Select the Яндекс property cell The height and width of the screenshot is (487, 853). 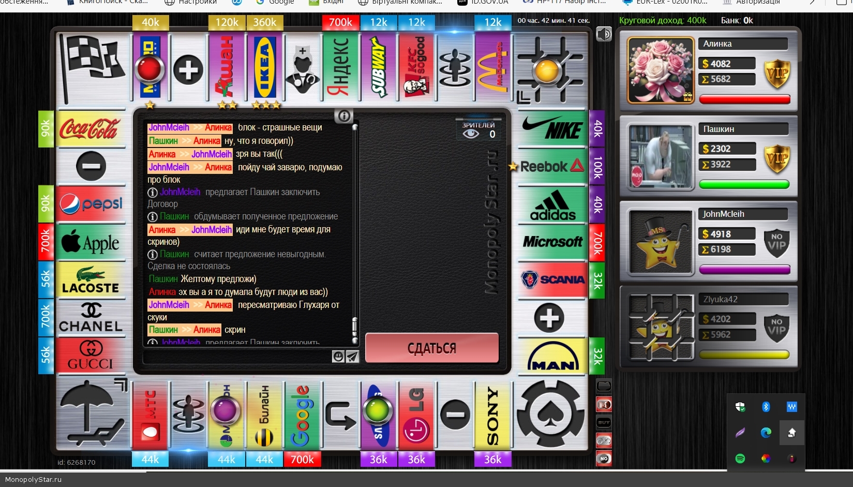pyautogui.click(x=340, y=67)
